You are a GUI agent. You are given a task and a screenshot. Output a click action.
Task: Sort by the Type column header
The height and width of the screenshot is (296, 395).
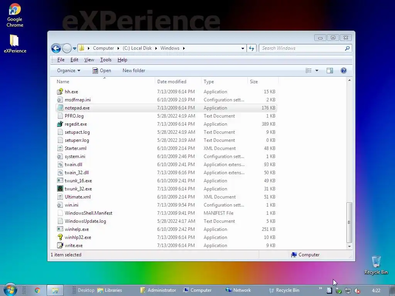pos(224,82)
